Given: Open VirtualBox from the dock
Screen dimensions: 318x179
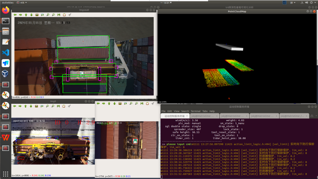Looking at the screenshot, I should pyautogui.click(x=5, y=73).
